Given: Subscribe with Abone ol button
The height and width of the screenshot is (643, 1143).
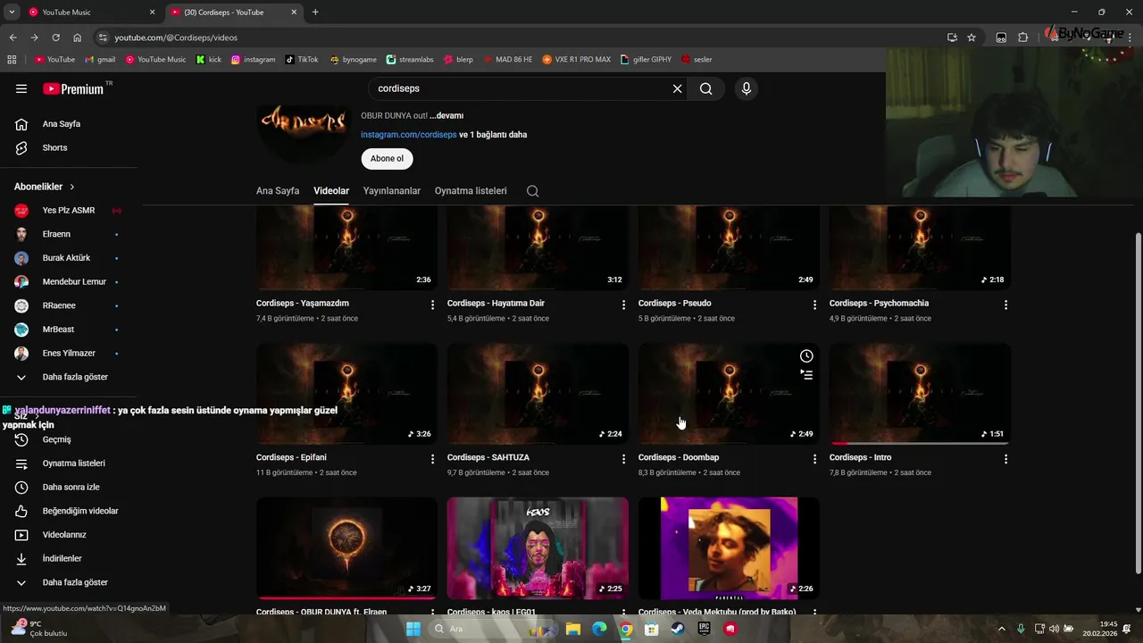Looking at the screenshot, I should tap(387, 158).
